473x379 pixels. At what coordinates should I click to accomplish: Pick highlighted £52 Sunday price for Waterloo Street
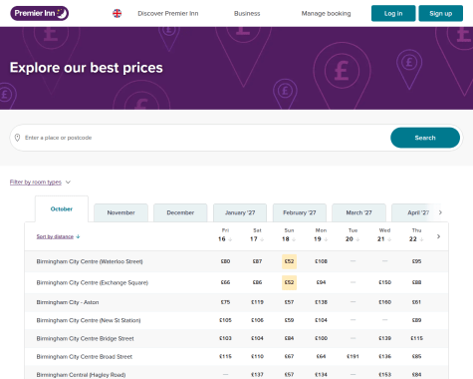tap(289, 261)
